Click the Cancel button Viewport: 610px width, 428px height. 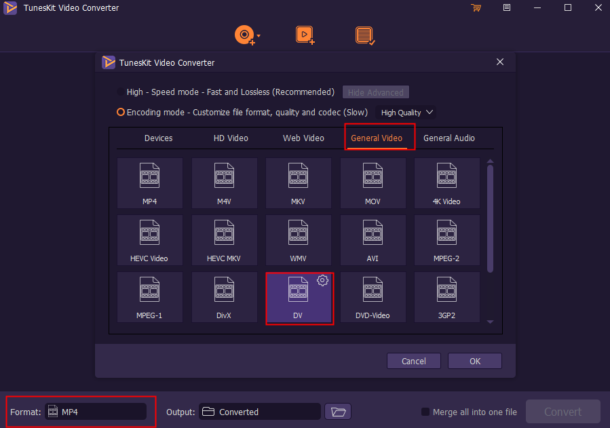(x=413, y=361)
